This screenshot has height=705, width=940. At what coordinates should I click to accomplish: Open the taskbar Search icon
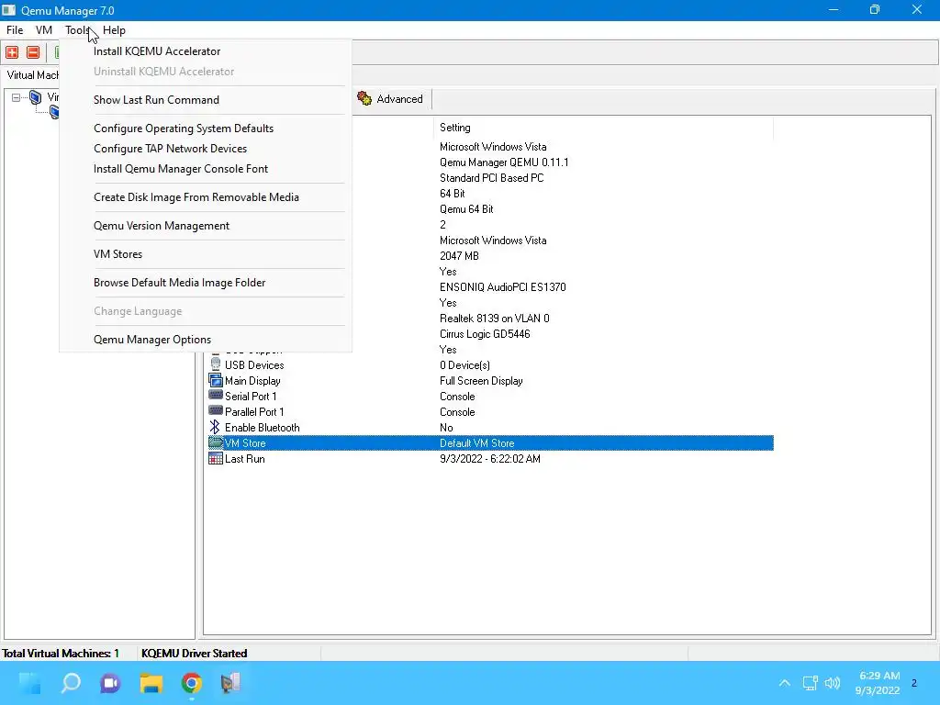coord(71,683)
